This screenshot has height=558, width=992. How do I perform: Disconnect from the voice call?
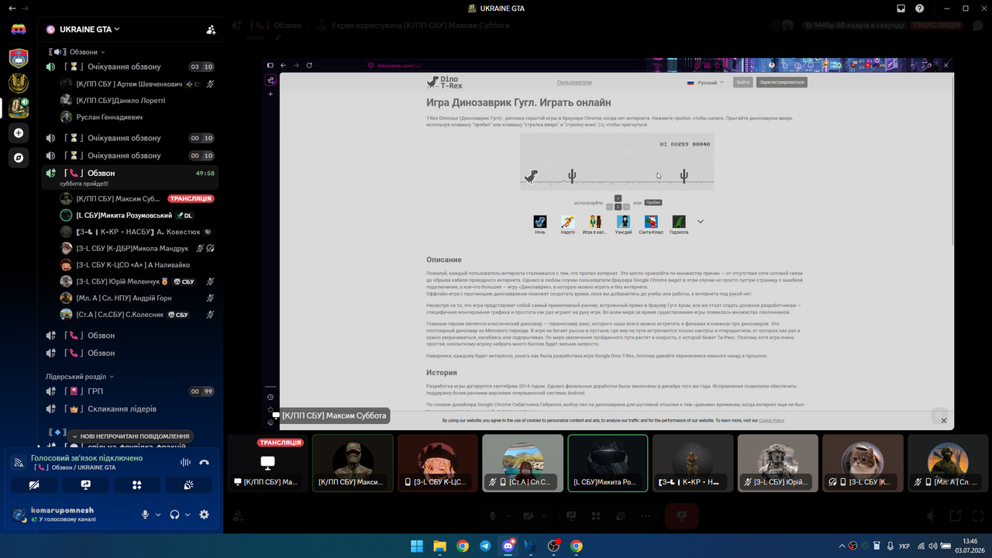pos(204,463)
